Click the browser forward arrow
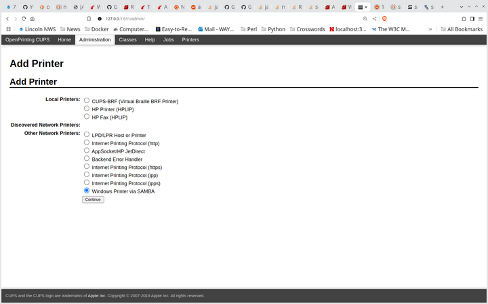 pos(15,19)
